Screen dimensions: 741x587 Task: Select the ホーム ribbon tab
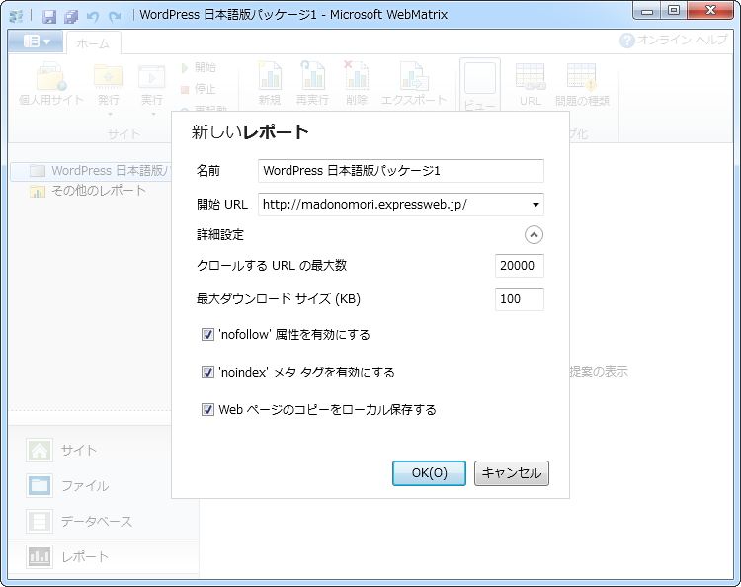click(93, 43)
